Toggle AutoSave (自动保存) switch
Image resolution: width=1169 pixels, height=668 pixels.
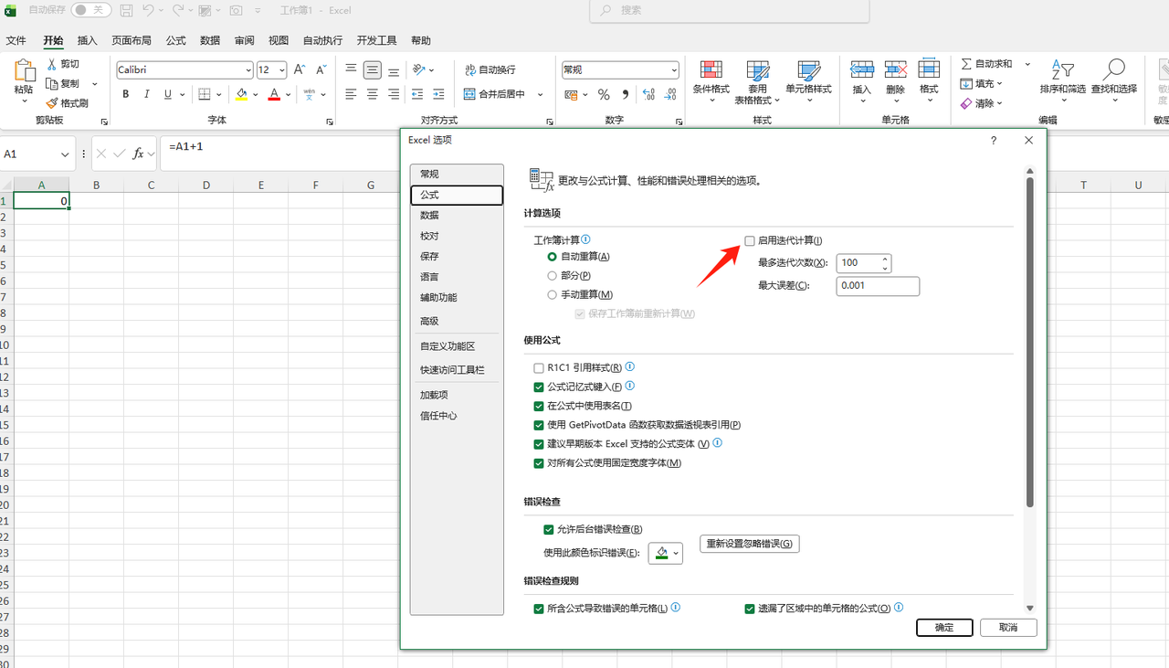coord(91,10)
